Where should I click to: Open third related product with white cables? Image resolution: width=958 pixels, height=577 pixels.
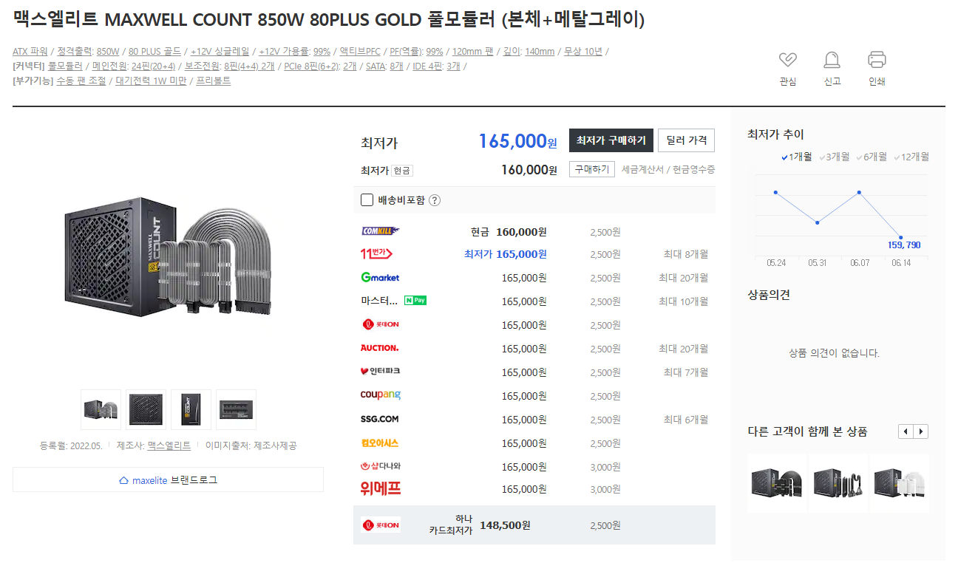[x=900, y=483]
